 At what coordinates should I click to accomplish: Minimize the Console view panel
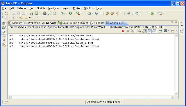pyautogui.click(x=172, y=22)
